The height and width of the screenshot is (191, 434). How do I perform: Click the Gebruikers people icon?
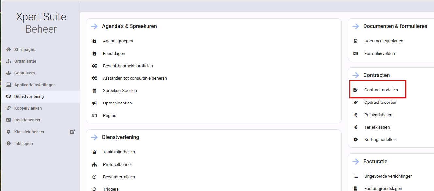9,73
